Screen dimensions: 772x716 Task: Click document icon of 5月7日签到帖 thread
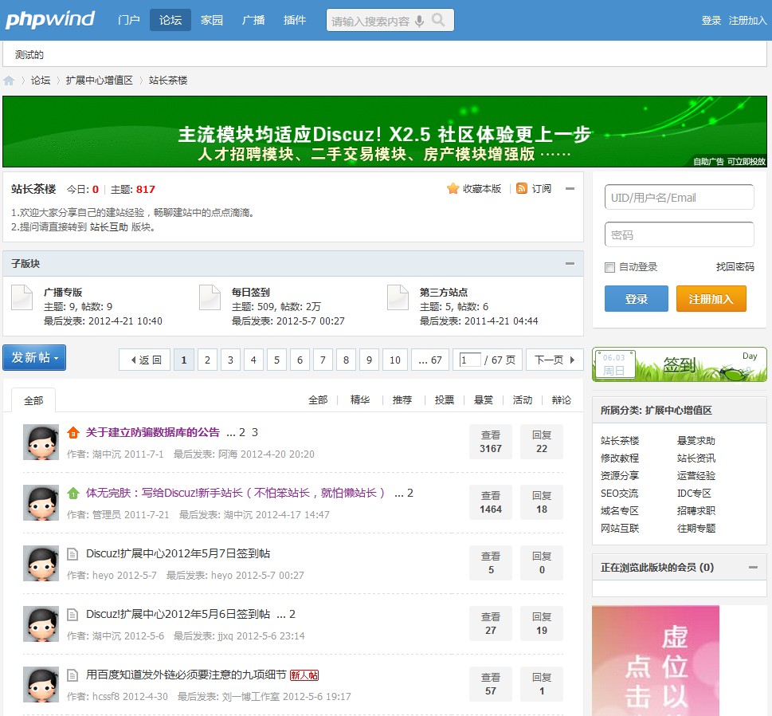coord(72,554)
